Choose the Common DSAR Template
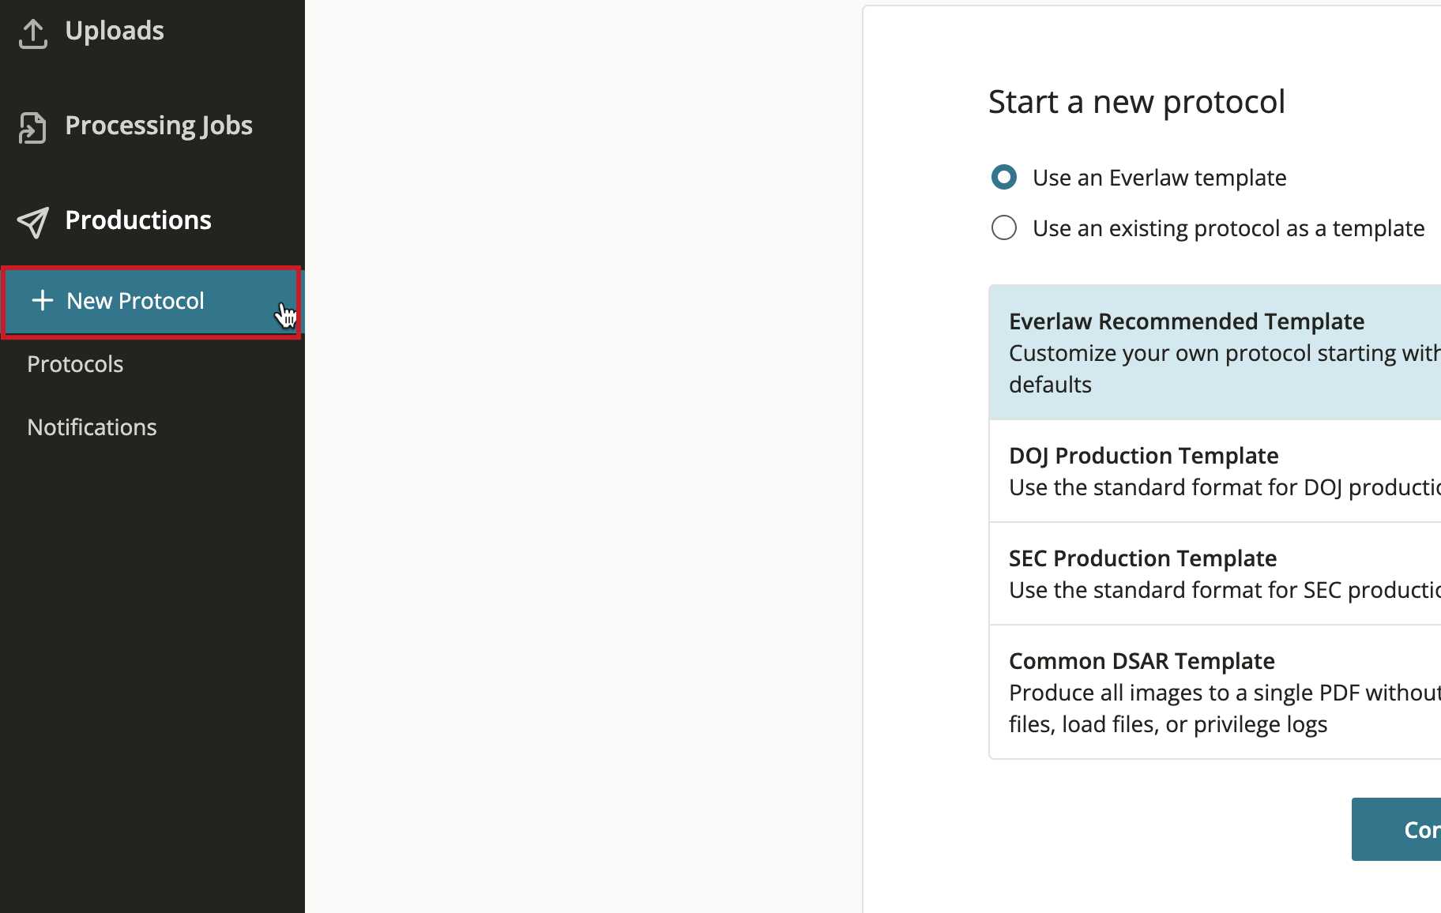The width and height of the screenshot is (1441, 913). pyautogui.click(x=1215, y=692)
